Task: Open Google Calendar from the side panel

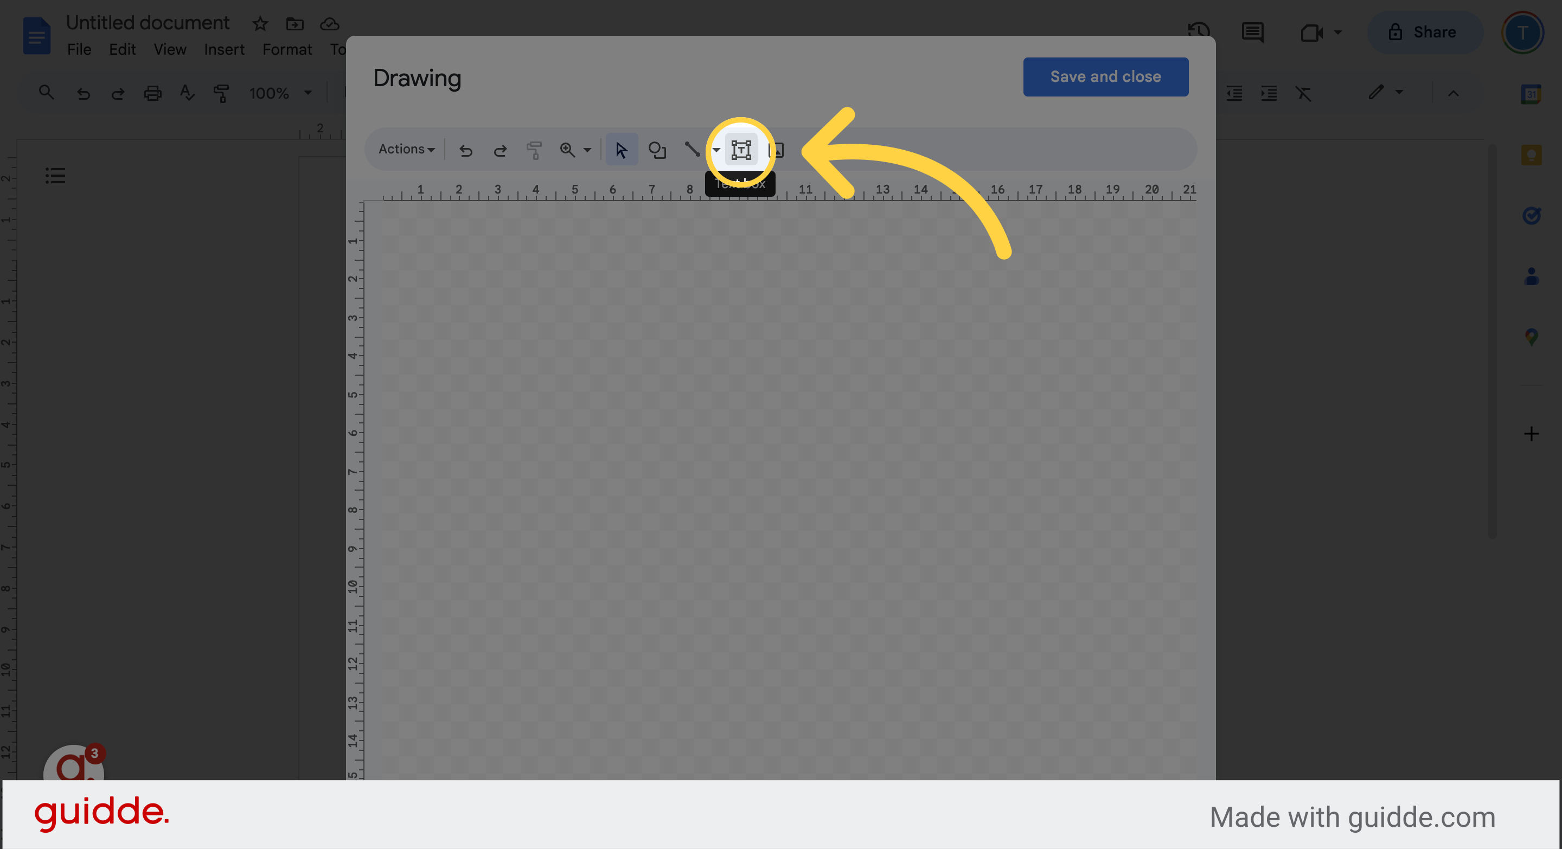Action: tap(1531, 94)
